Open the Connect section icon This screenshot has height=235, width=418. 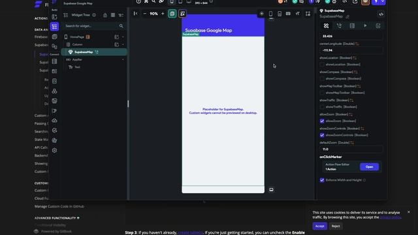54,46
